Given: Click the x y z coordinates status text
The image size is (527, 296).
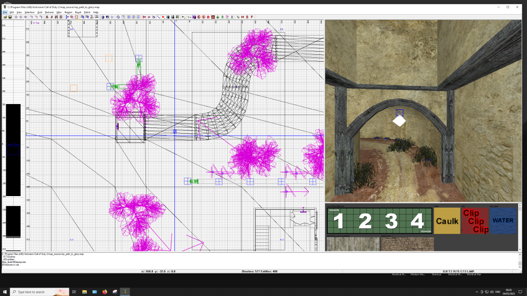Looking at the screenshot, I should (x=158, y=271).
